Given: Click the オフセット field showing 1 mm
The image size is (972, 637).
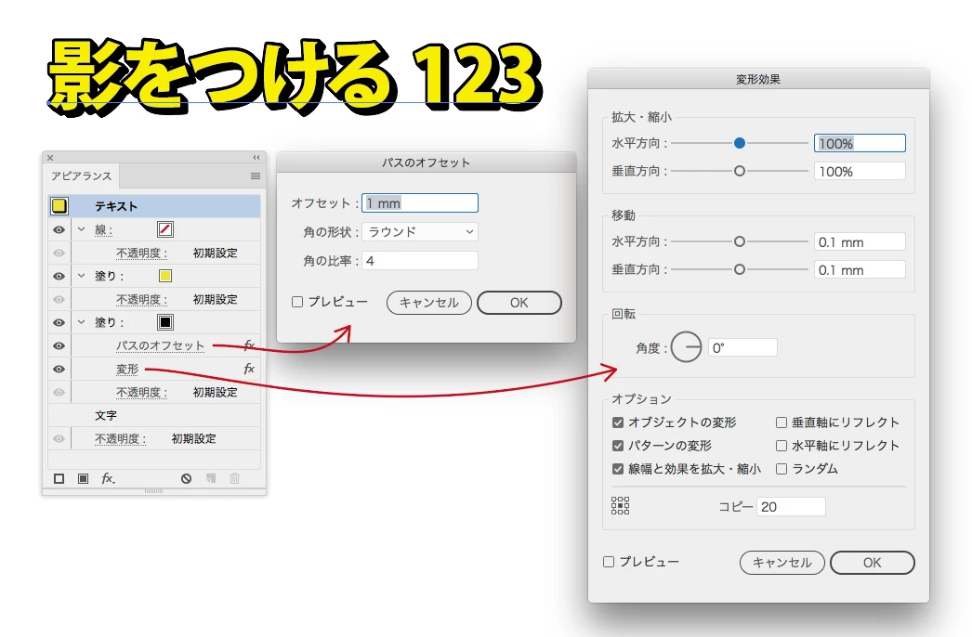Looking at the screenshot, I should [420, 203].
